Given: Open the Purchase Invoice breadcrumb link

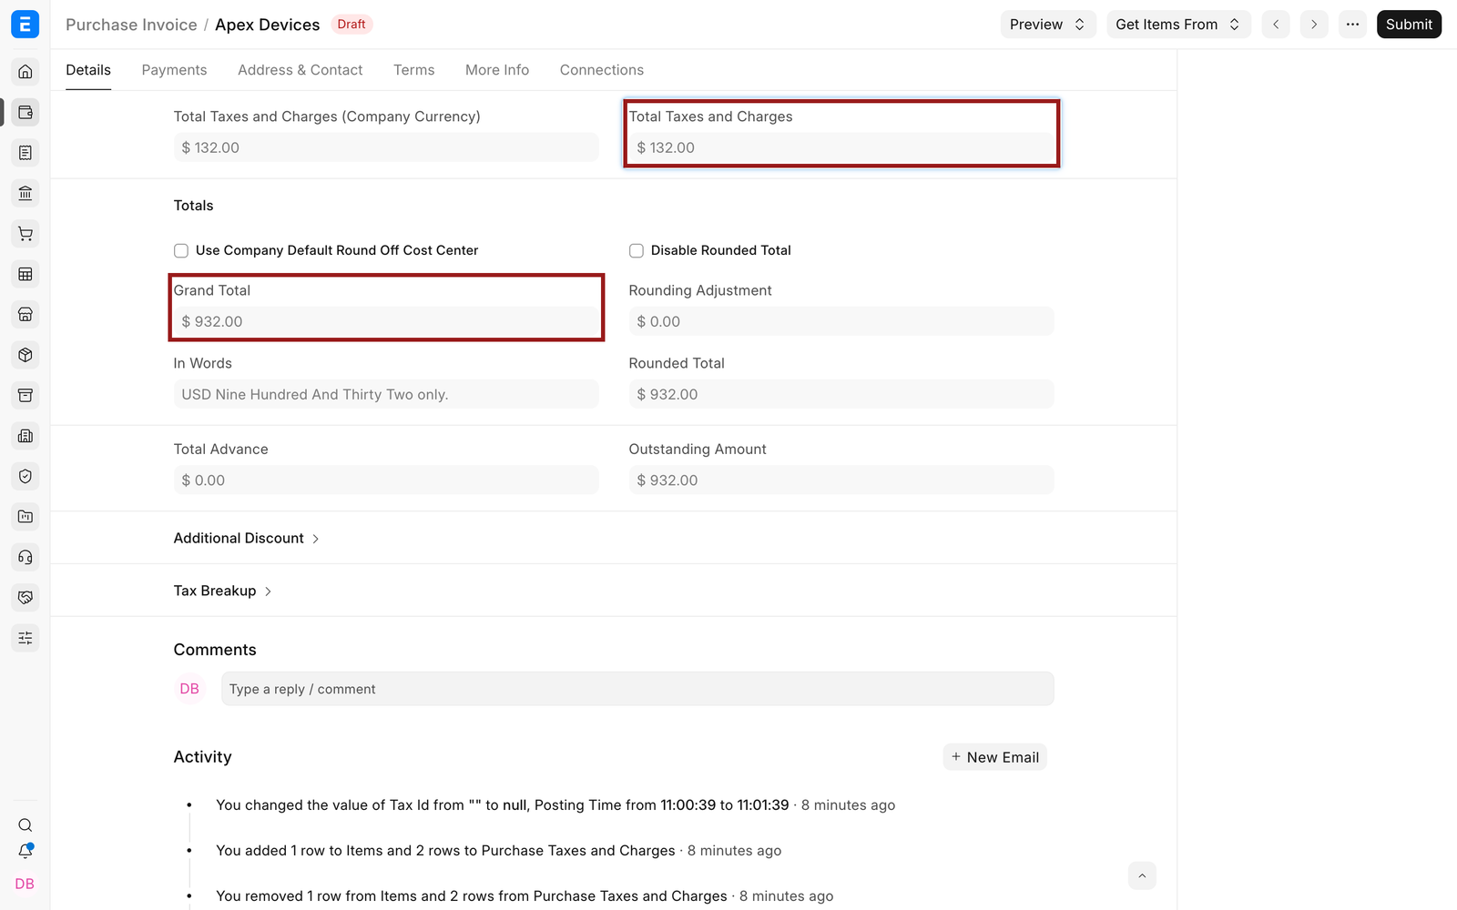Looking at the screenshot, I should click(x=131, y=25).
